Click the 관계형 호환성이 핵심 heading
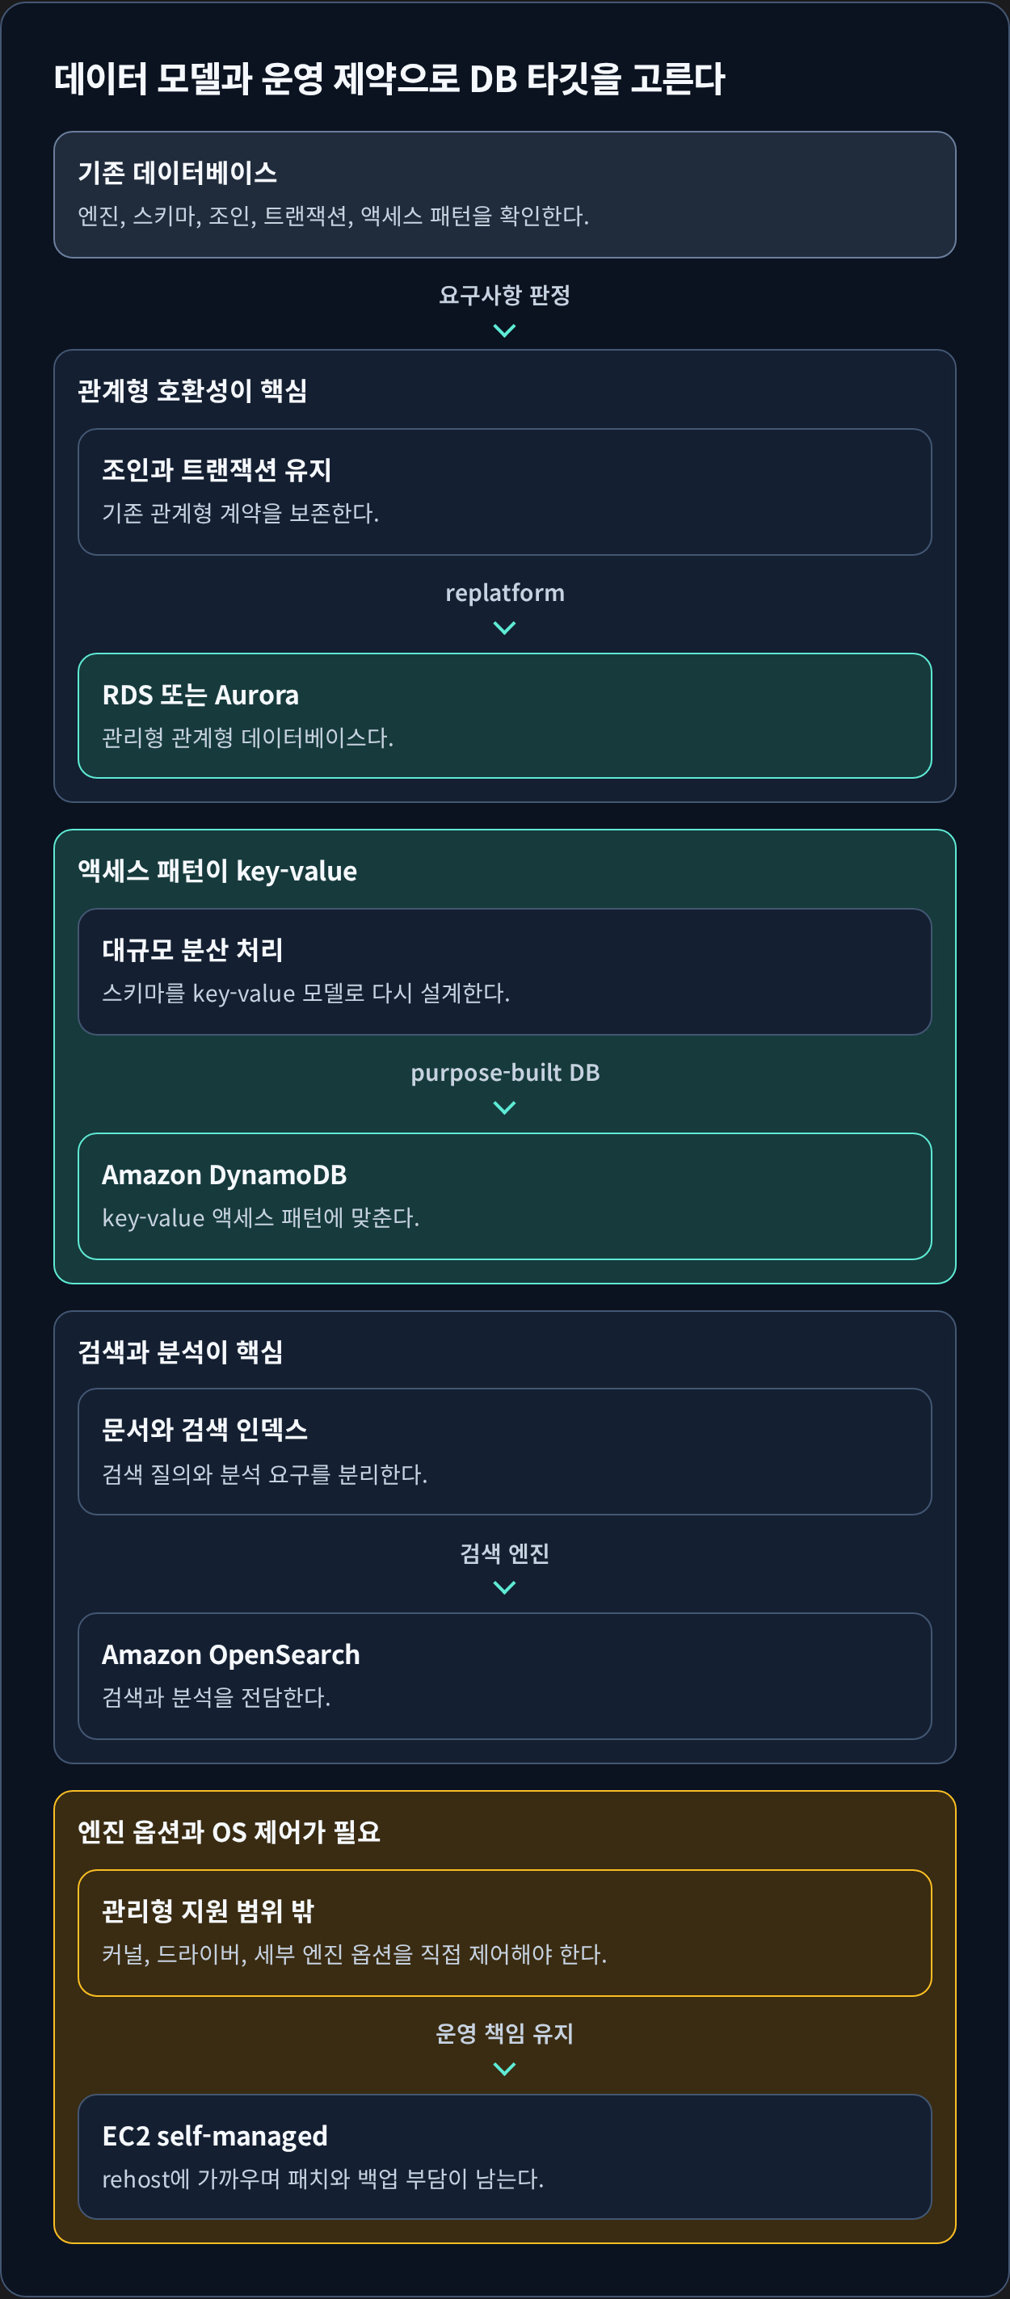Viewport: 1010px width, 2299px height. pos(192,391)
